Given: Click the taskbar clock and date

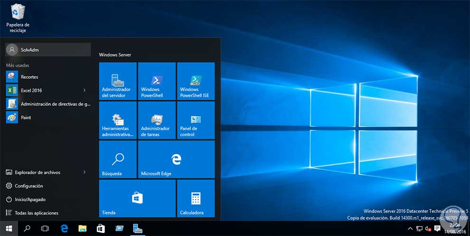Looking at the screenshot, I should pyautogui.click(x=455, y=228).
